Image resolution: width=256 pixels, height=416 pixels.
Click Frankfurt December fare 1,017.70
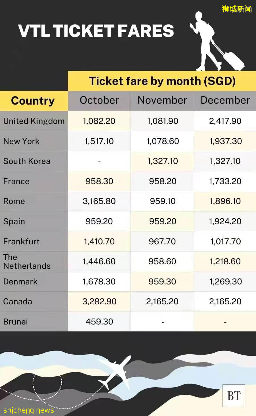coord(225,242)
